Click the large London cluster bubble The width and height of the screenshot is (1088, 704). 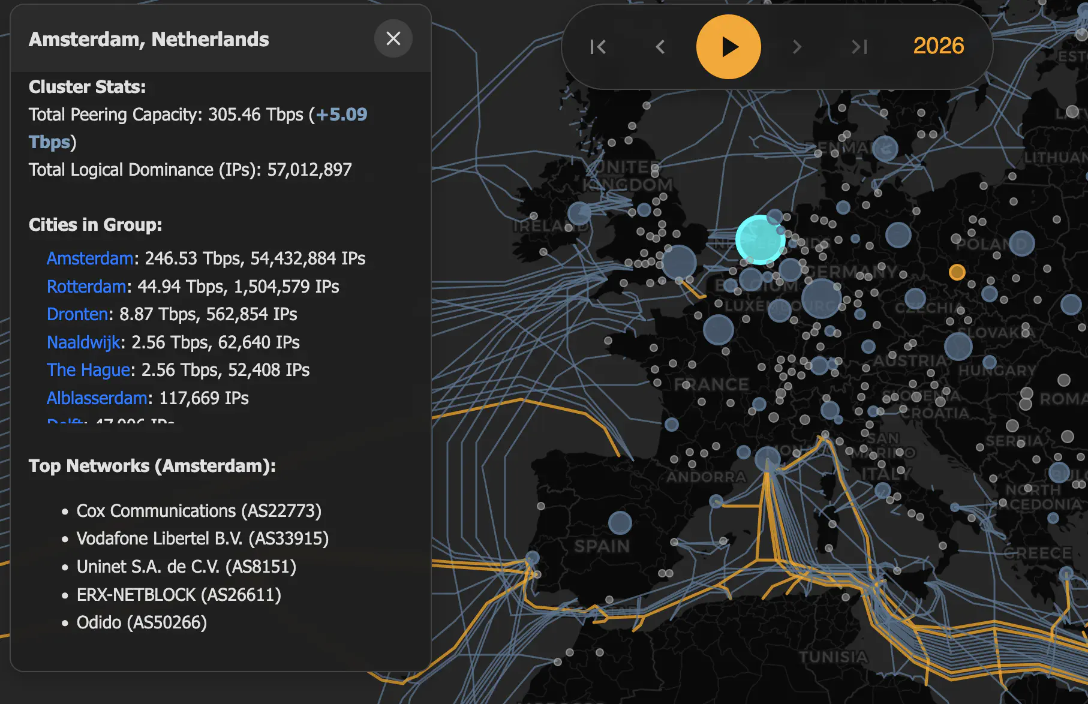tap(679, 262)
